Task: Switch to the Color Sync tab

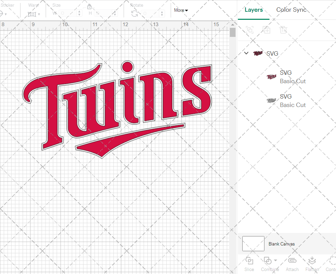Action: [x=291, y=10]
